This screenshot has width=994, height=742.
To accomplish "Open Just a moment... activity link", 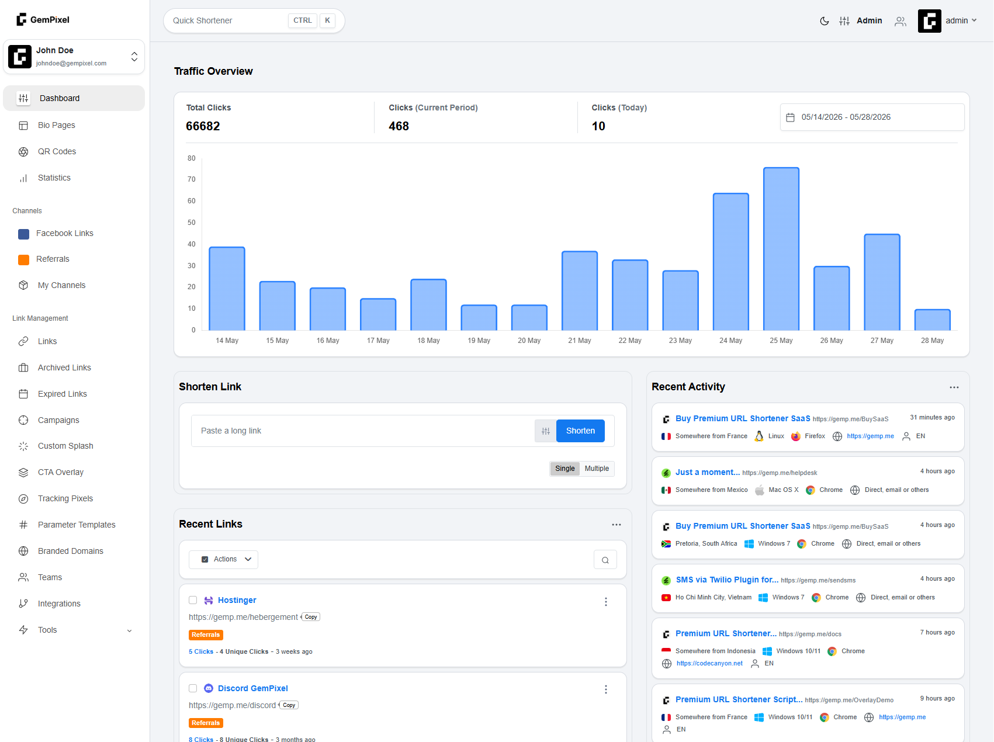I will click(x=707, y=472).
